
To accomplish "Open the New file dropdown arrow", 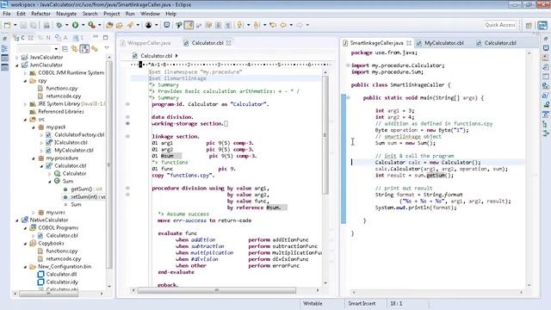I will [x=15, y=25].
